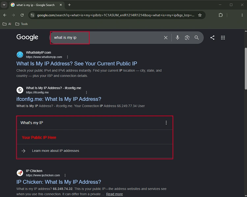Viewport: 247px width, 197px height.
Task: Share the results with the share icon
Action: point(212,37)
